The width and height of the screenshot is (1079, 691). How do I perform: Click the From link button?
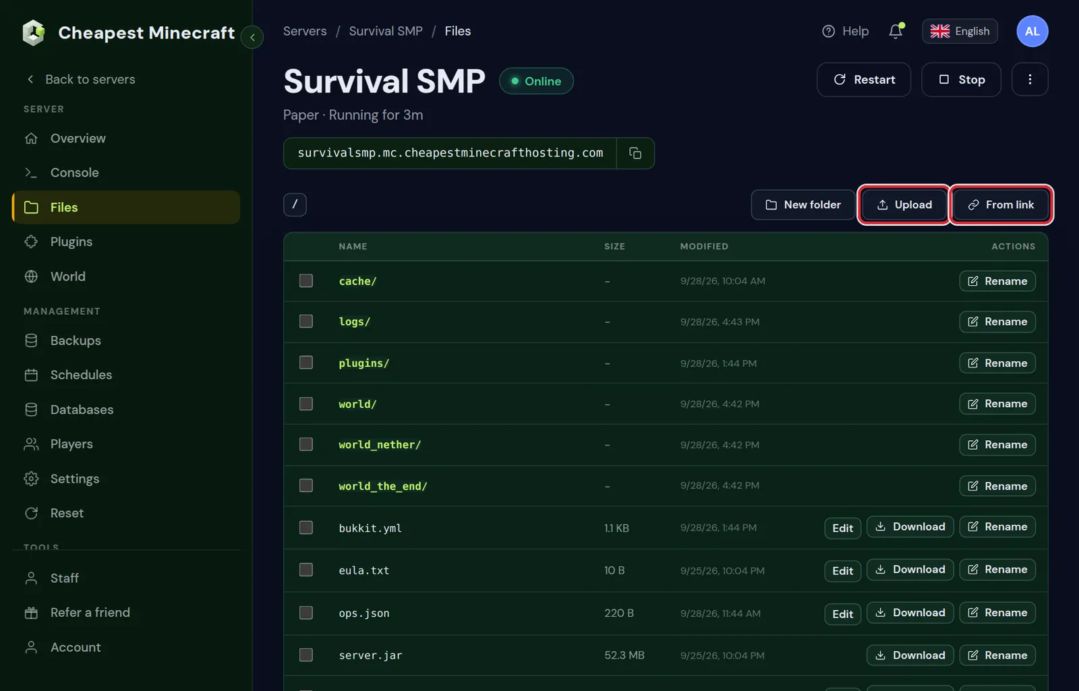coord(1001,204)
